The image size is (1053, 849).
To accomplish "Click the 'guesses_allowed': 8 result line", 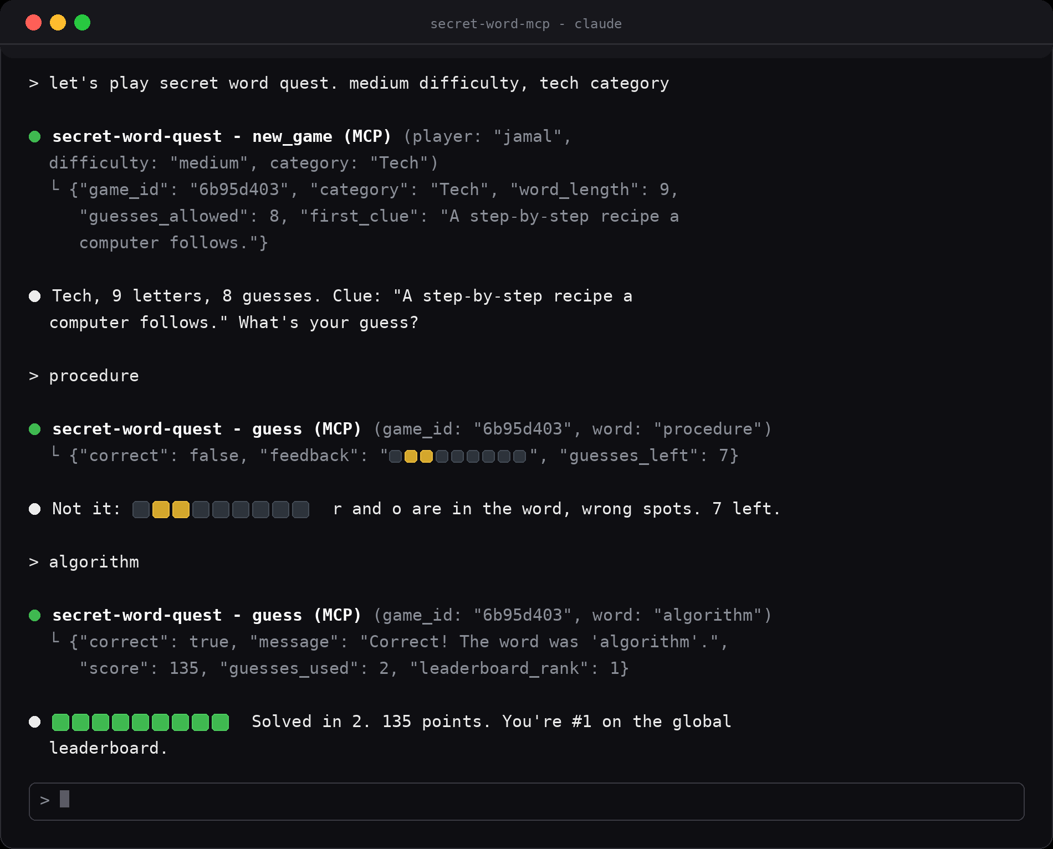I will pos(379,217).
